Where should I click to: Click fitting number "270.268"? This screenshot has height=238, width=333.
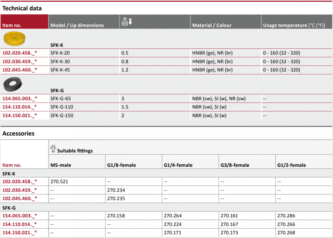click(x=286, y=233)
